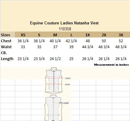The height and width of the screenshot is (121, 130).
Task: Click chest value 36 1/4
Action: click(x=23, y=41)
